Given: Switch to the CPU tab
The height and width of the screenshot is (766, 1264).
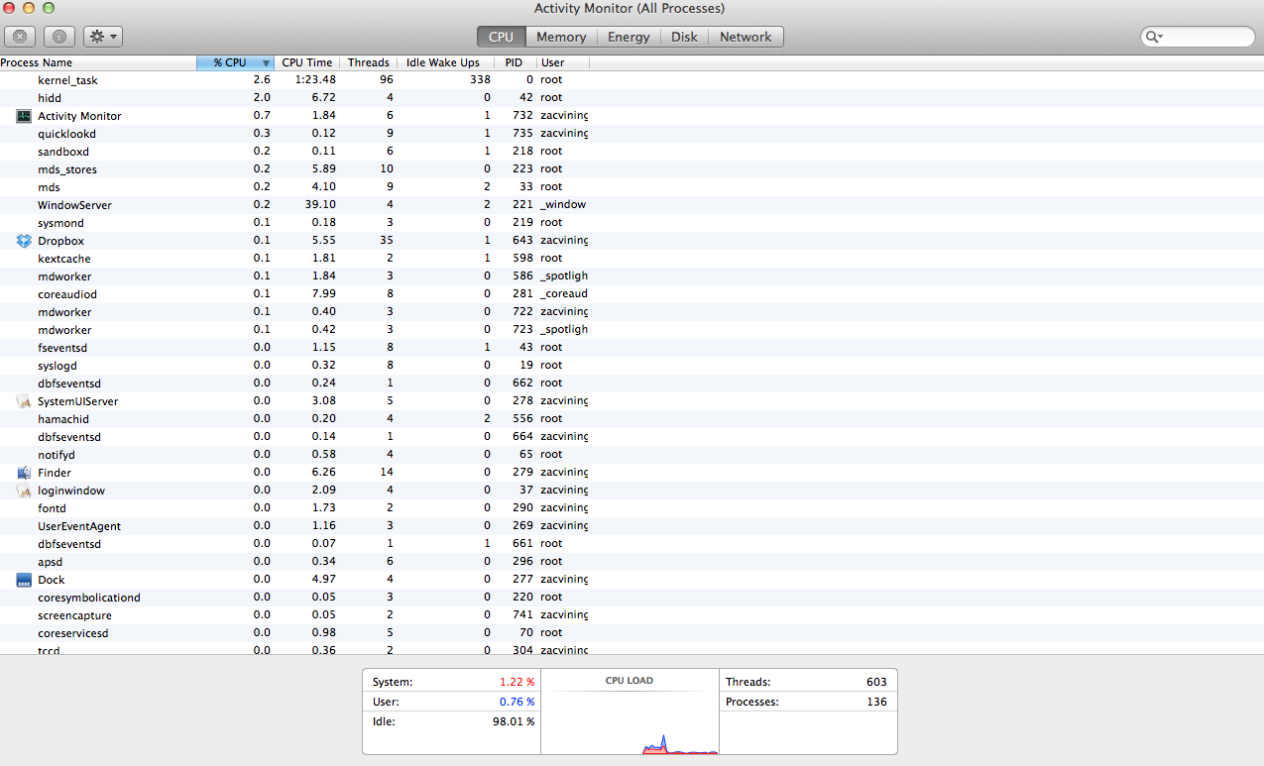Looking at the screenshot, I should (x=501, y=37).
